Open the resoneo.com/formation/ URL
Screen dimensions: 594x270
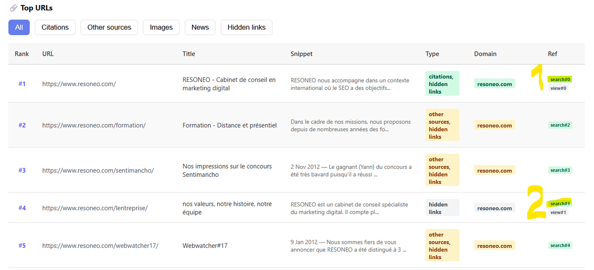[94, 125]
